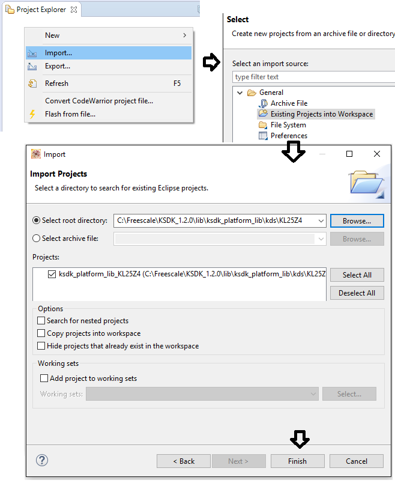The height and width of the screenshot is (483, 395).
Task: Close the Project Explorer tab via X icon
Action: [74, 10]
